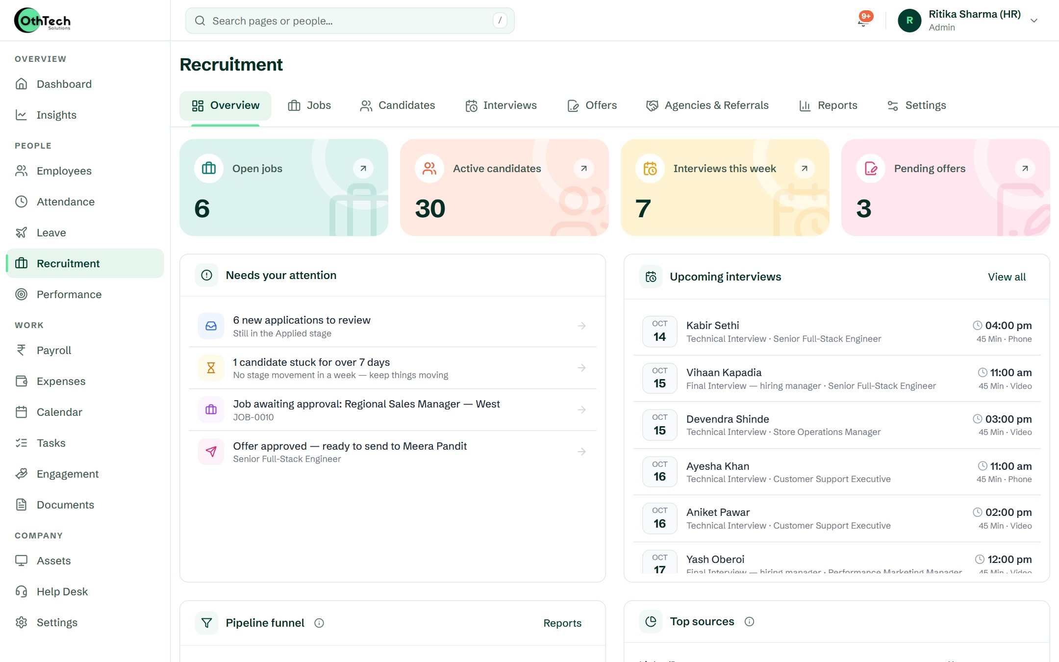Click the Top sources pie chart icon

[651, 621]
